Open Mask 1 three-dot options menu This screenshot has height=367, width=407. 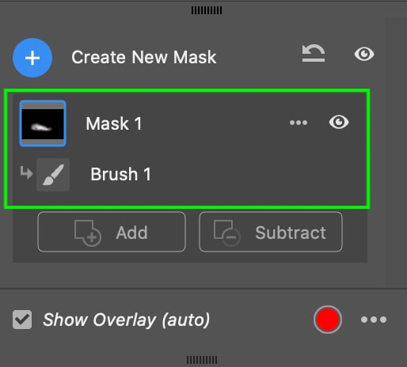(299, 123)
